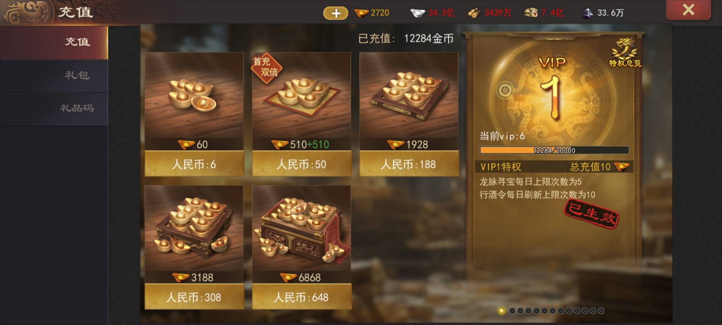Image resolution: width=722 pixels, height=325 pixels.
Task: Jump to the last VIP page dot
Action: click(x=601, y=311)
